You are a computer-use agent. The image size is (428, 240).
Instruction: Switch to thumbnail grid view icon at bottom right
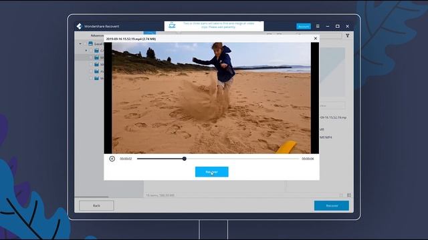pyautogui.click(x=341, y=195)
